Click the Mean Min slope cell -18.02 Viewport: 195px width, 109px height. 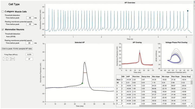pyautogui.click(x=166, y=80)
